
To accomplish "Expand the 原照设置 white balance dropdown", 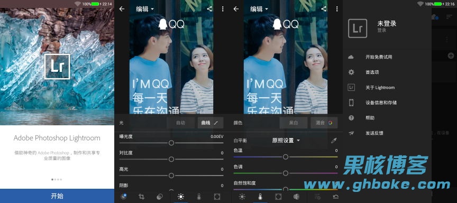I will tap(286, 141).
